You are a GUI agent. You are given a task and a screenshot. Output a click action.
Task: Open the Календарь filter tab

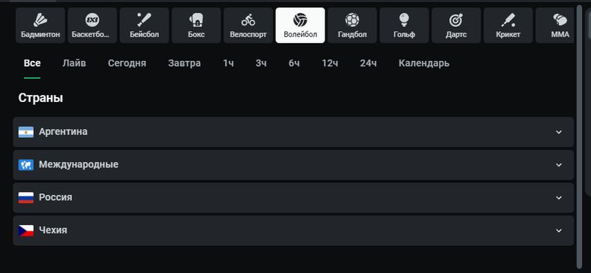(x=424, y=63)
